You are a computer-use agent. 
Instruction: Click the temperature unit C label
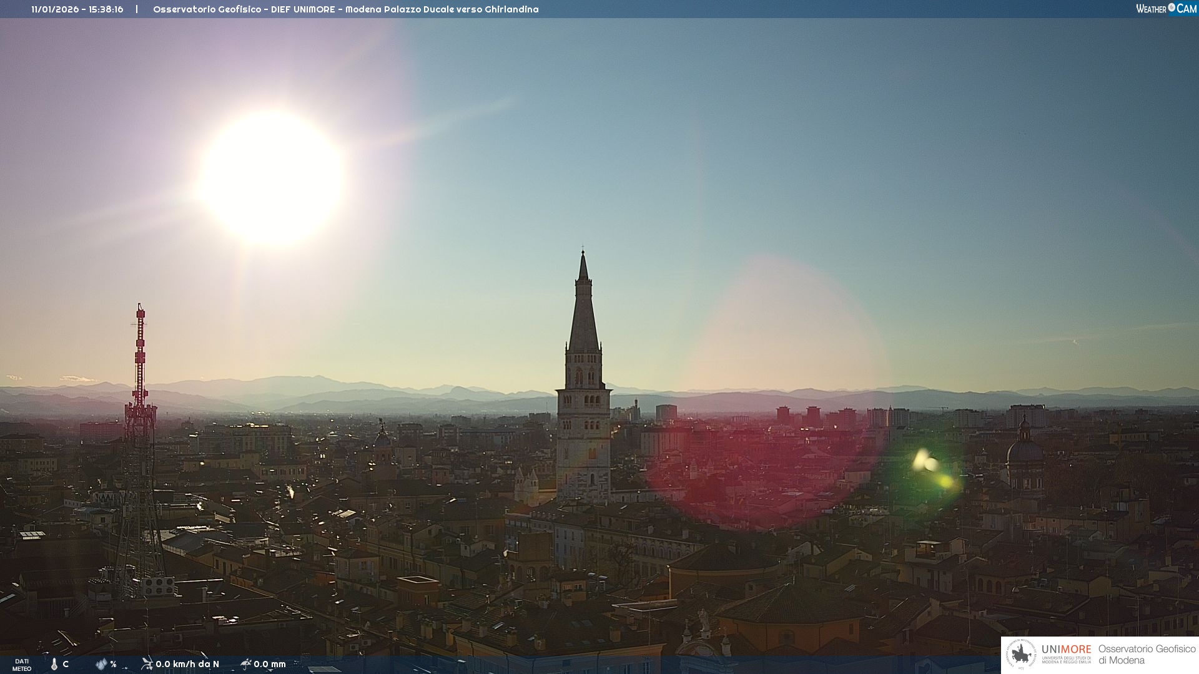pyautogui.click(x=66, y=664)
